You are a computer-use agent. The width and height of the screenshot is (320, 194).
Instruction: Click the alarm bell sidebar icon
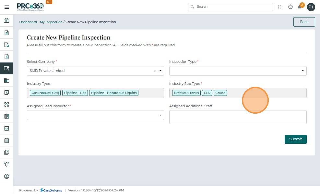click(6, 164)
